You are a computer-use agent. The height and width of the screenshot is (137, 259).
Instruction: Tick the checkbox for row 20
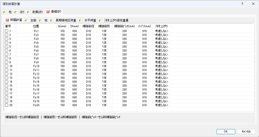tap(6, 105)
